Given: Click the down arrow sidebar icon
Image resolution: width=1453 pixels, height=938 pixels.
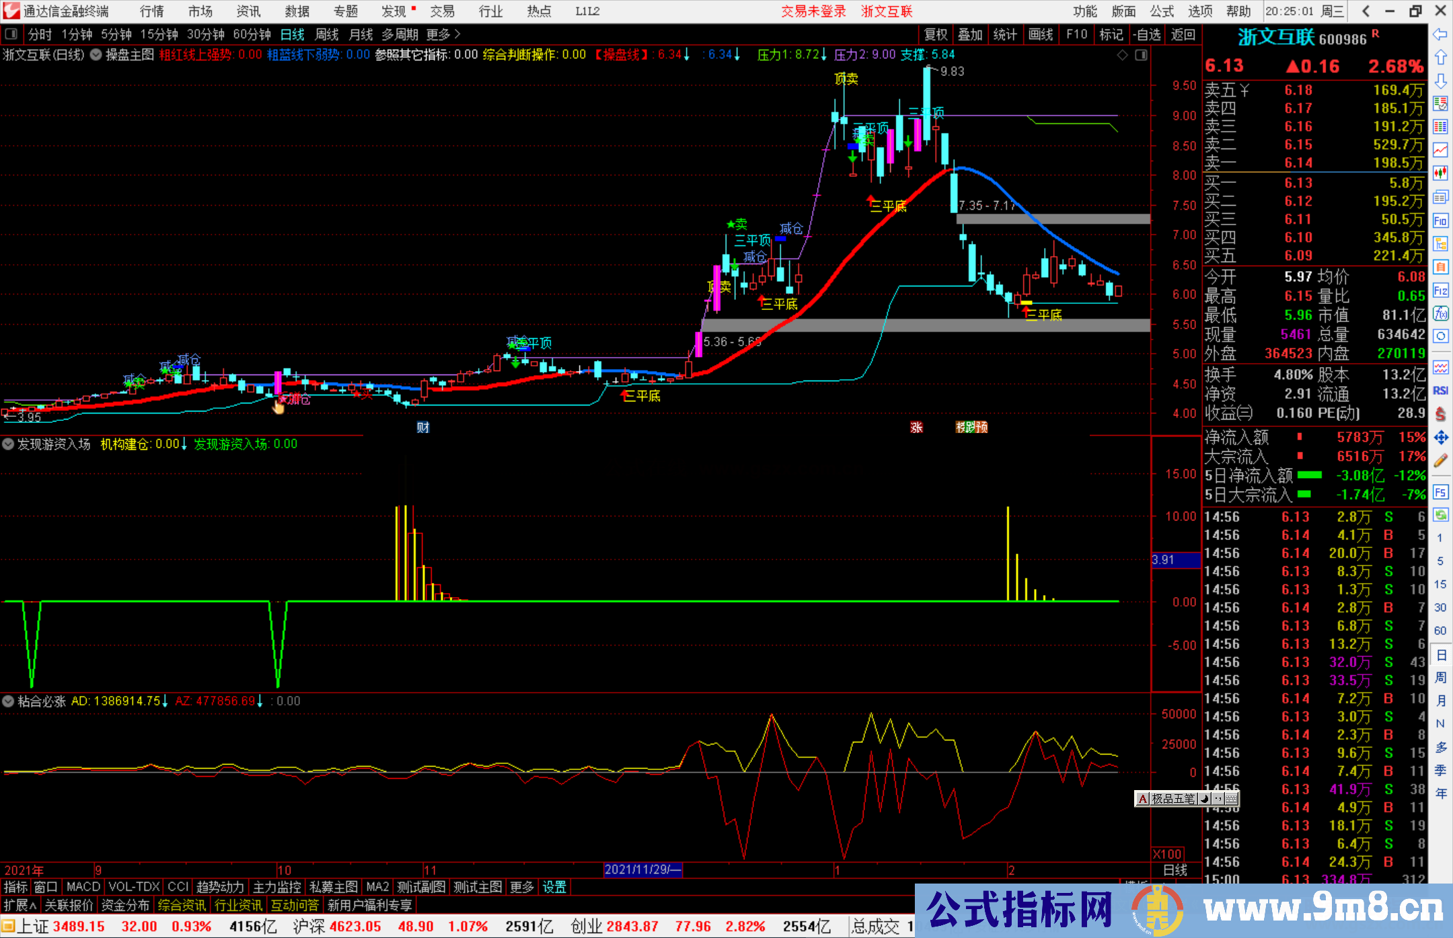Looking at the screenshot, I should 1440,81.
